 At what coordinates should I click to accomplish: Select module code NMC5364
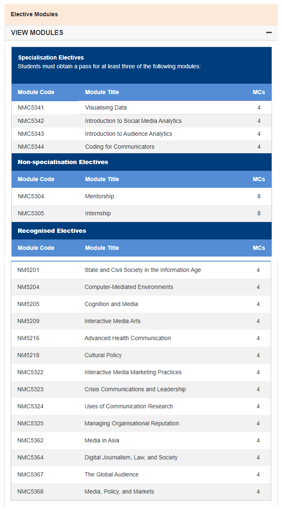[x=30, y=458]
